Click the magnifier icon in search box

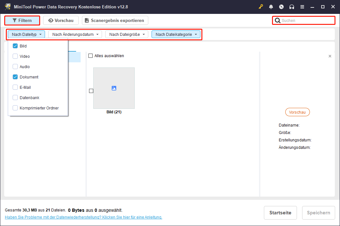click(278, 21)
